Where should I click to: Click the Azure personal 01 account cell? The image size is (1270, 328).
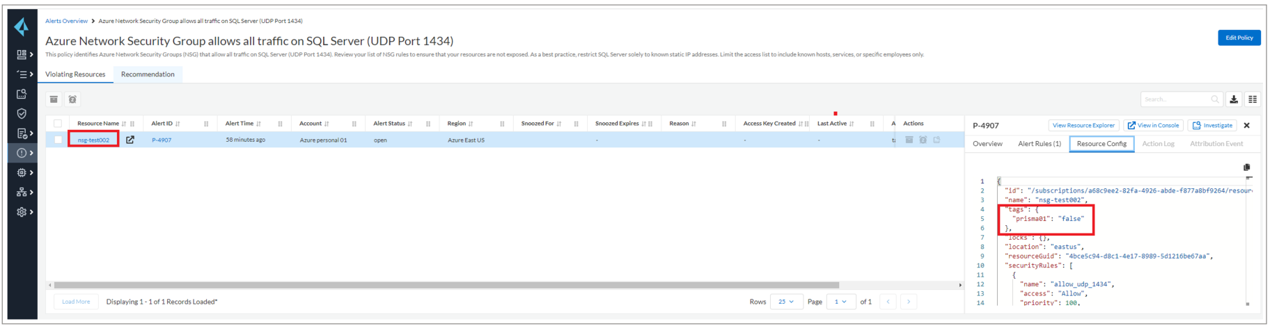coord(323,140)
